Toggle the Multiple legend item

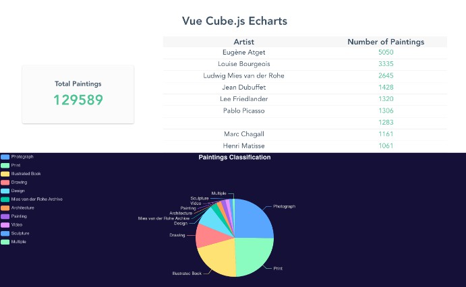click(5, 241)
